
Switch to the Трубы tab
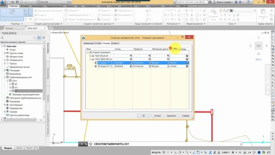(99, 43)
